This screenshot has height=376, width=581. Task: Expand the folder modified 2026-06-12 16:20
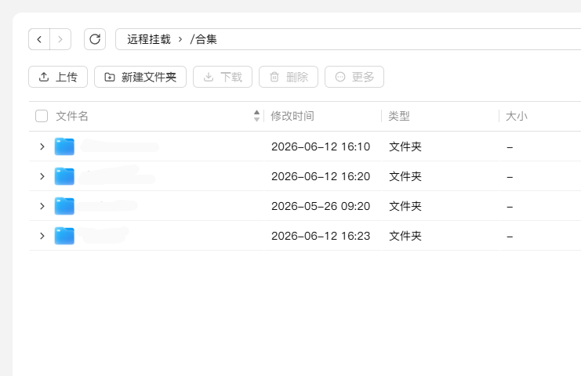click(x=42, y=176)
